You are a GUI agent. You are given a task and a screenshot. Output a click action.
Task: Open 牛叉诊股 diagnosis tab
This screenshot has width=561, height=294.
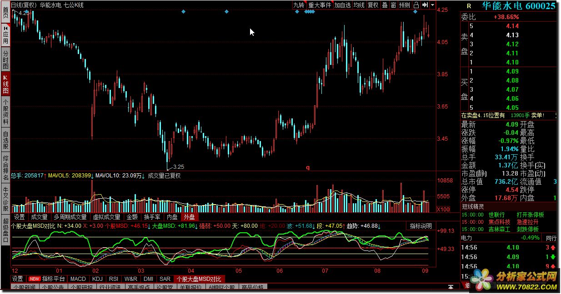[5, 199]
